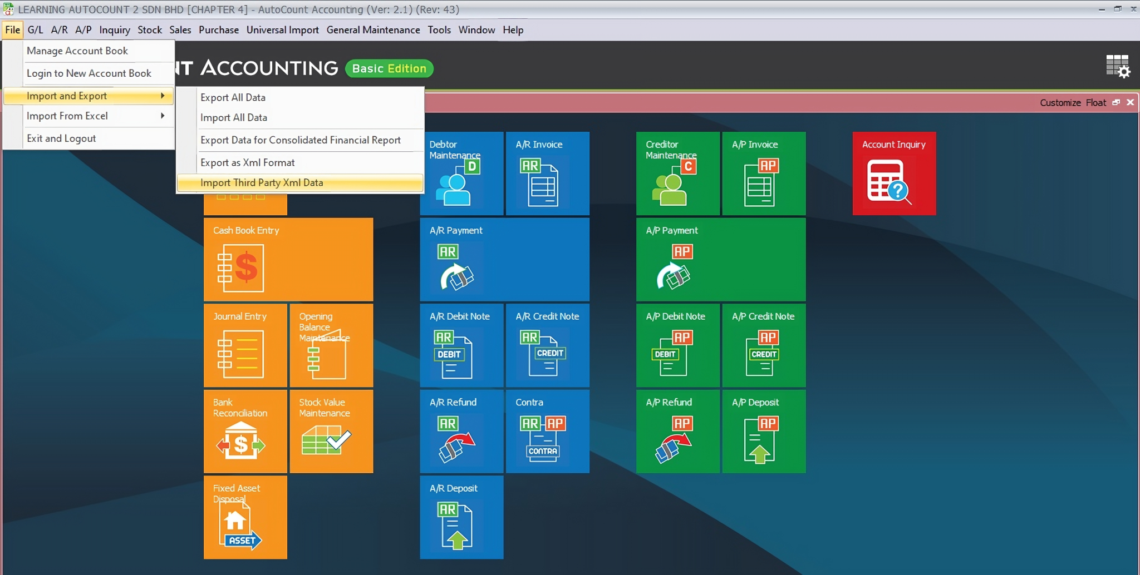Viewport: 1140px width, 575px height.
Task: Choose Export All Data
Action: (x=300, y=97)
